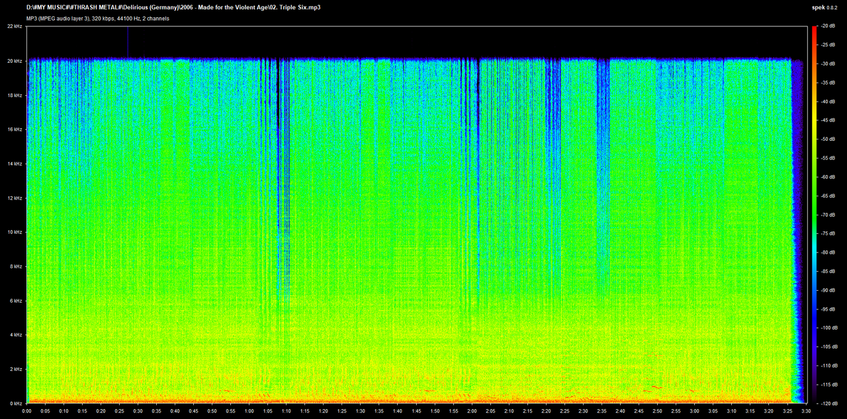Click the 2 kHz frequency axis label

click(x=17, y=369)
